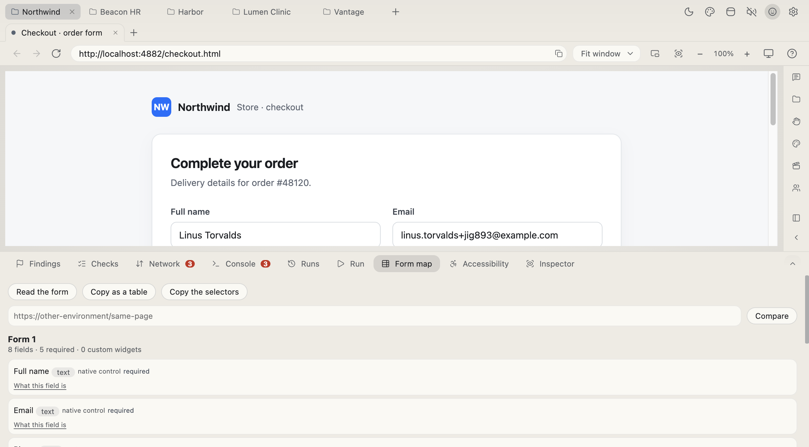Click Read the form button
Viewport: 809px width, 447px height.
(42, 292)
